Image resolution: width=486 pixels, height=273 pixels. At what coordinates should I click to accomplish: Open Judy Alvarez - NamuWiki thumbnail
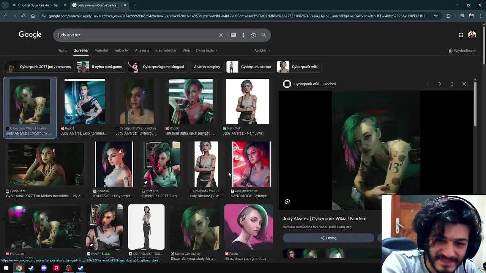pos(247,102)
